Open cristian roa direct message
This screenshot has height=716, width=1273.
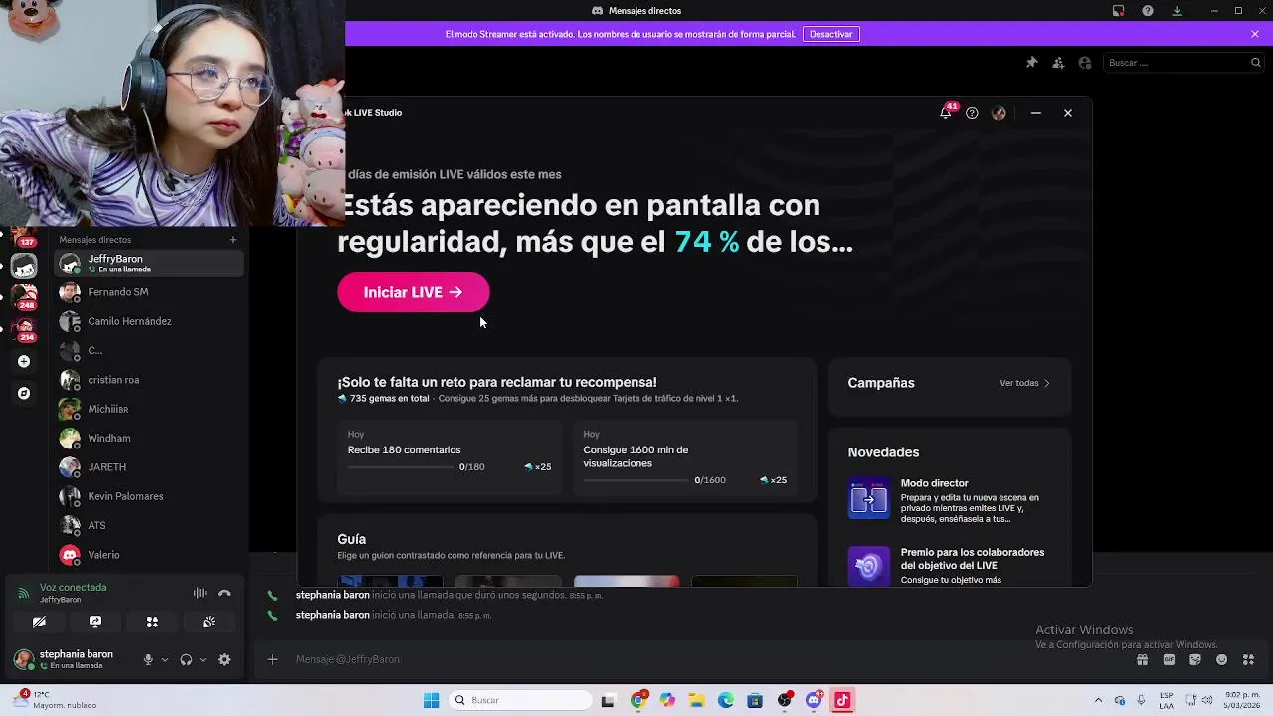click(x=148, y=380)
